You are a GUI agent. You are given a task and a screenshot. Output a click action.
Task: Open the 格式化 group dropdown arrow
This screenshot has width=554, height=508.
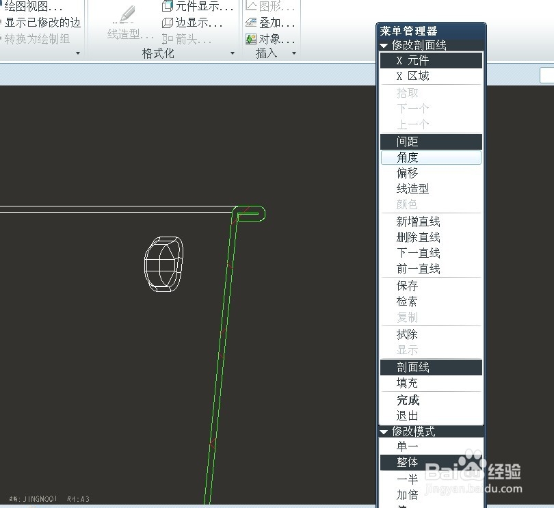tap(232, 53)
